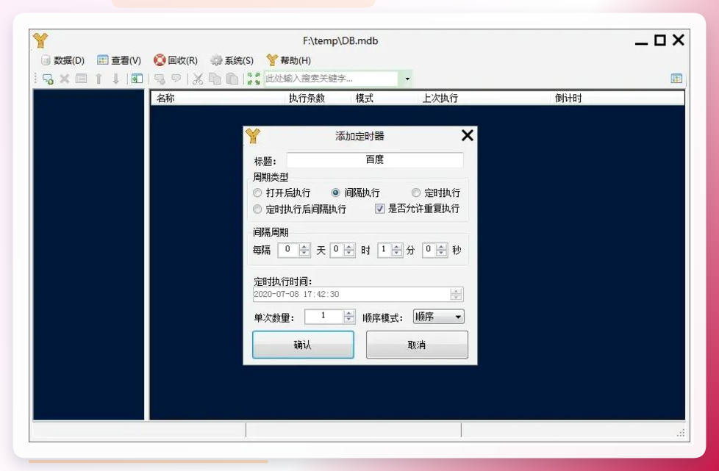719x471 pixels.
Task: Click the status bar resize grip
Action: click(681, 433)
